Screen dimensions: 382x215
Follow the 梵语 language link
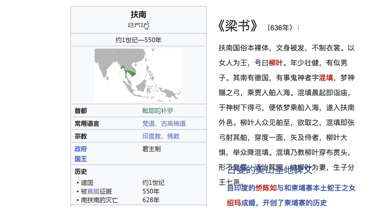pos(148,123)
